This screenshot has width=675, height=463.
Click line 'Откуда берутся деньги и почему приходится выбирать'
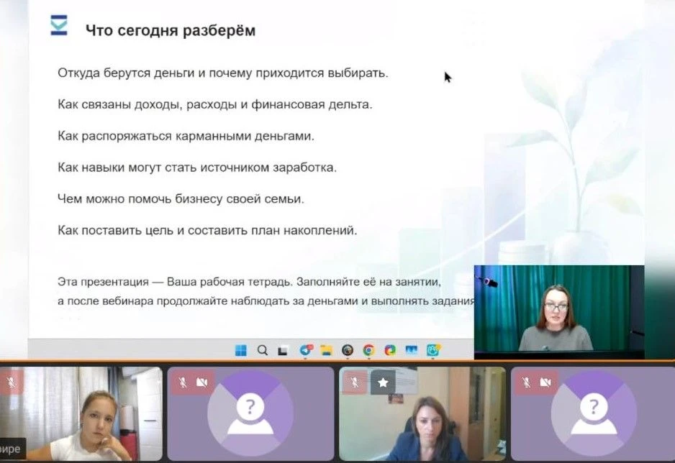[223, 73]
